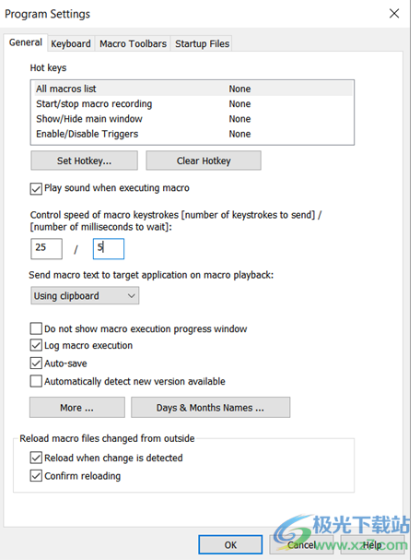The height and width of the screenshot is (560, 420).
Task: Confirm settings with the OK button
Action: coord(230,544)
